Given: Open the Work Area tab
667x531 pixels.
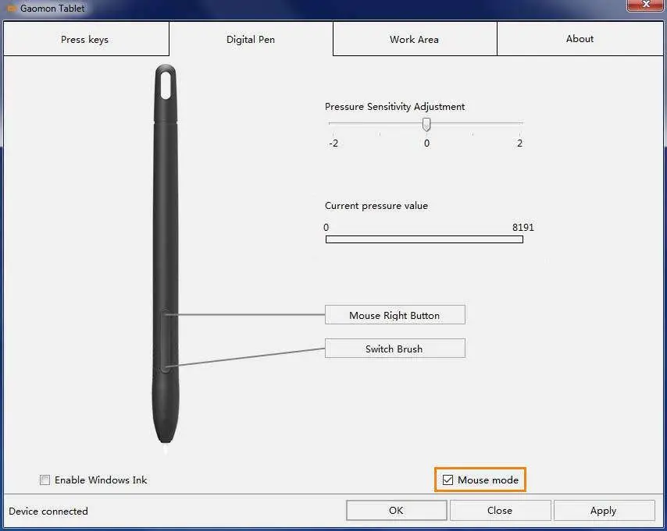Looking at the screenshot, I should click(x=415, y=39).
